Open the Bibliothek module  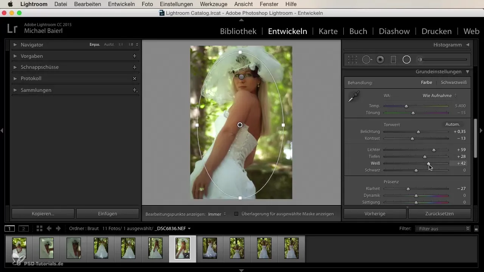(238, 31)
